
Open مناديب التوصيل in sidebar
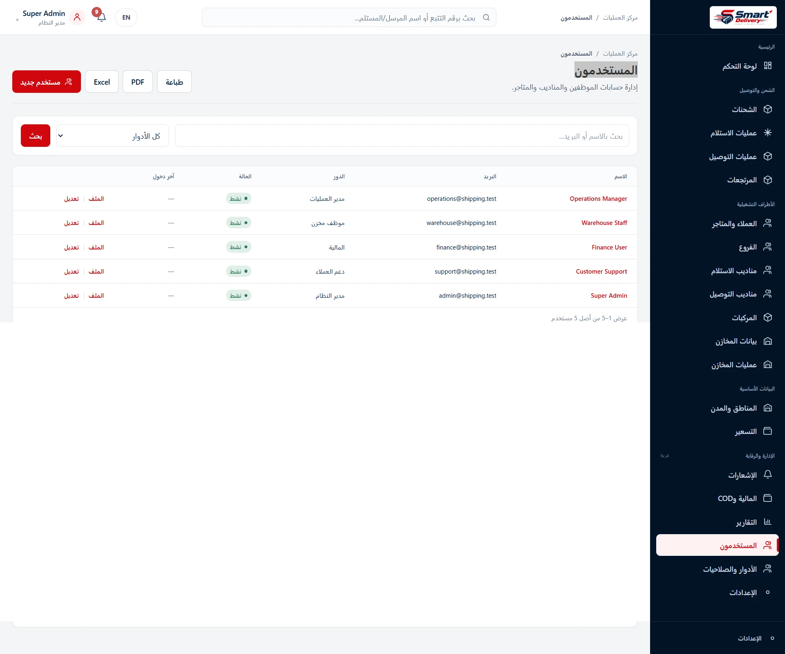tap(717, 294)
